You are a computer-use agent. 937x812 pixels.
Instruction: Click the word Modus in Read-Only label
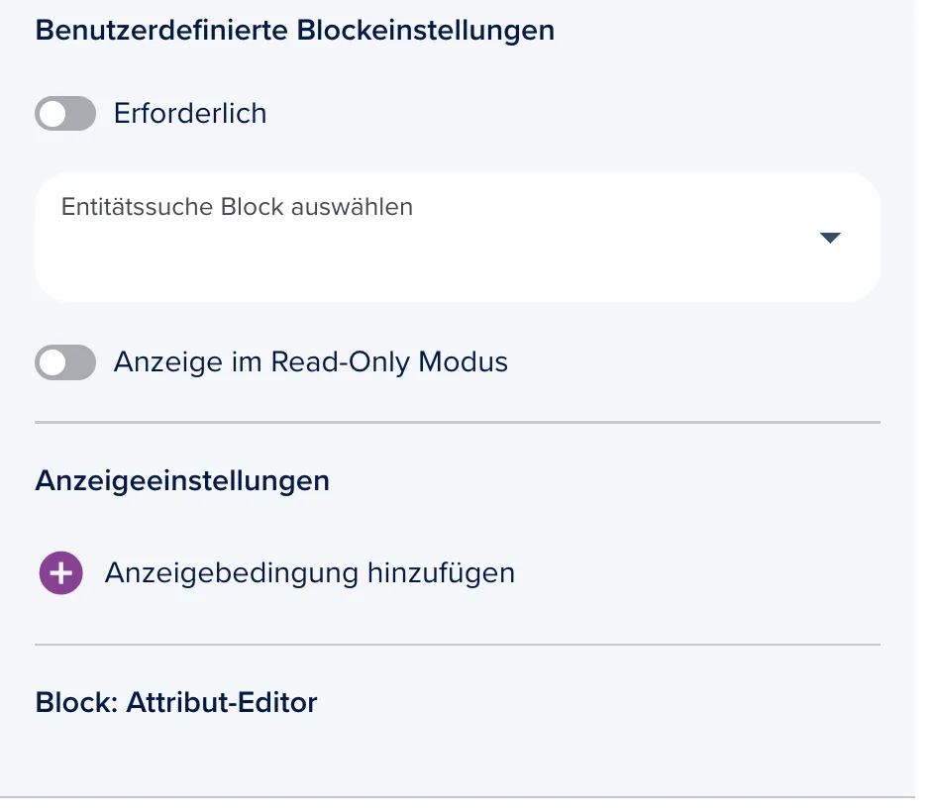click(464, 361)
